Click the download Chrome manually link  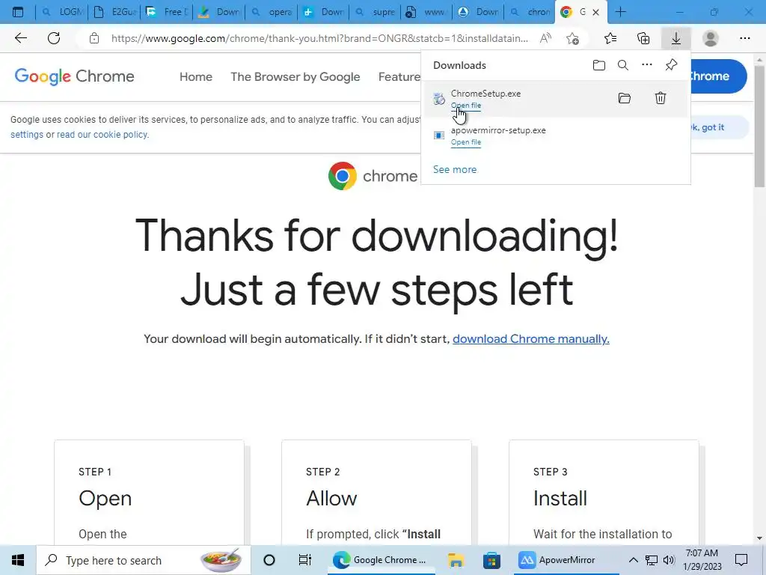coord(531,339)
